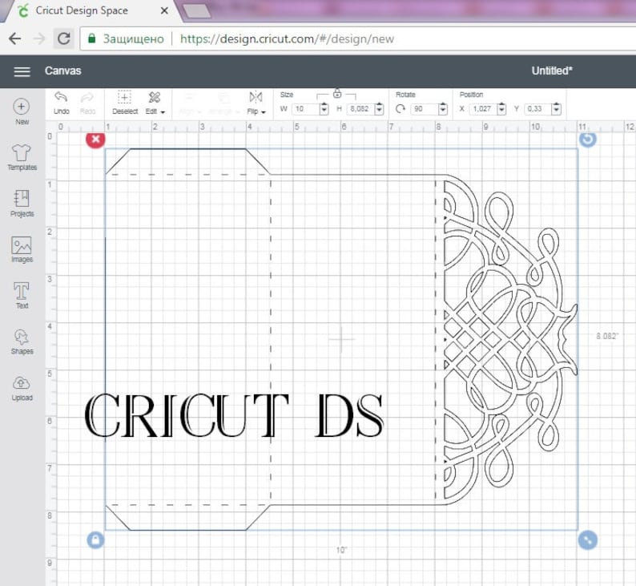
Task: Click the Width input field
Action: tap(306, 109)
